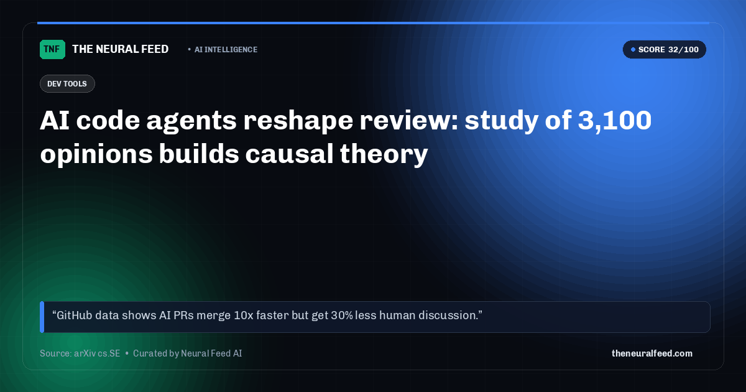The height and width of the screenshot is (392, 746).
Task: Click Source: arXiv cs.SE text
Action: pos(80,353)
